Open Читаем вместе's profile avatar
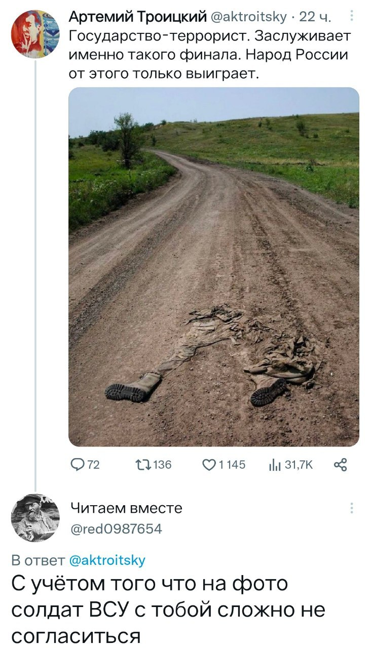Image resolution: width=370 pixels, height=648 pixels. pyautogui.click(x=35, y=518)
